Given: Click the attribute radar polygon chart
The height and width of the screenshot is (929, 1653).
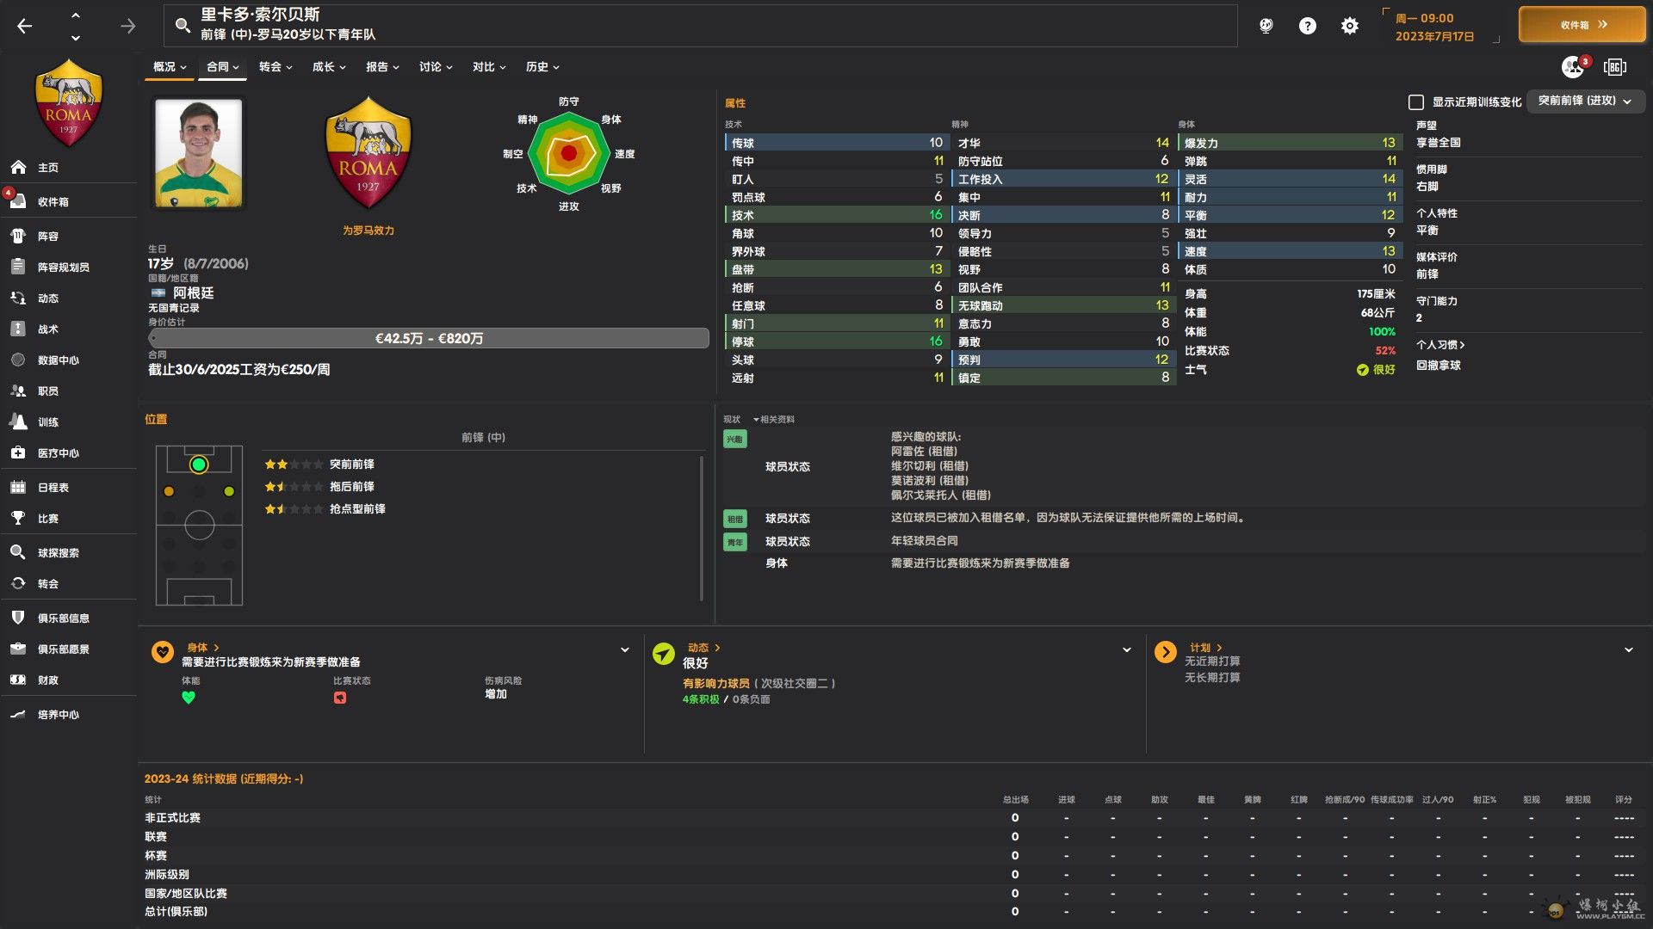Looking at the screenshot, I should (x=568, y=154).
